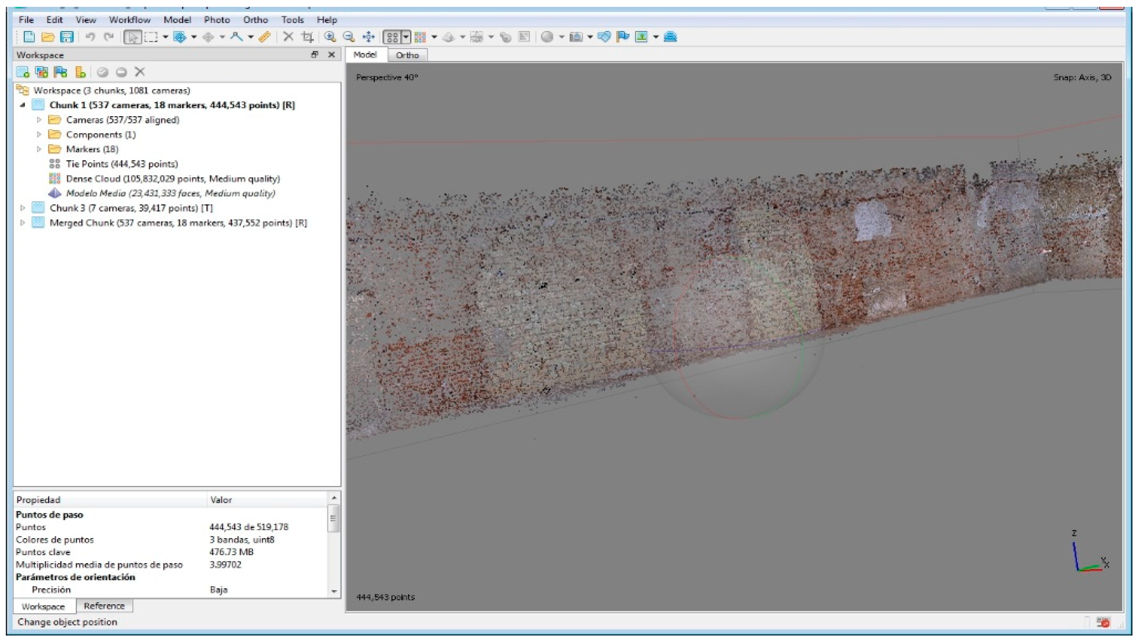Click the Add Photos icon in Workspace

coord(42,72)
